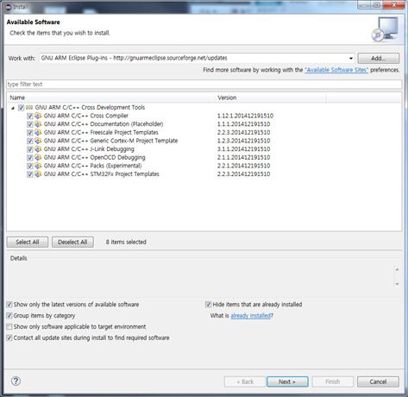This screenshot has height=397, width=408.
Task: Toggle Group items by category checkbox
Action: coord(9,316)
